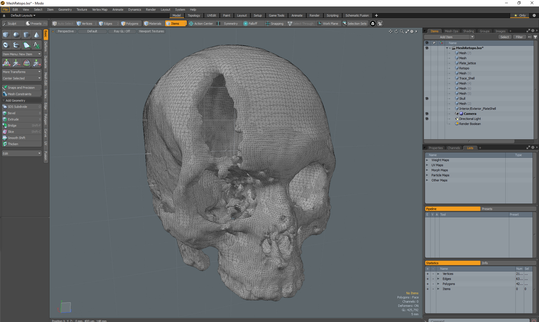The height and width of the screenshot is (322, 539).
Task: Hide the Directional Light item
Action: [x=427, y=119]
